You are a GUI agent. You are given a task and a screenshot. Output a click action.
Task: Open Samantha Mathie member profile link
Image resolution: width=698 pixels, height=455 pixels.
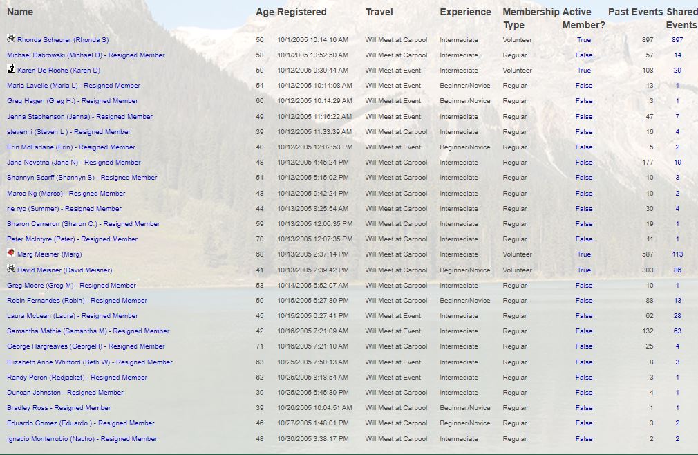point(88,331)
